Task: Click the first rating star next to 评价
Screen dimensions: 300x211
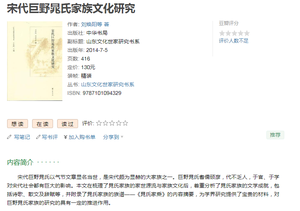Action: tap(99, 123)
